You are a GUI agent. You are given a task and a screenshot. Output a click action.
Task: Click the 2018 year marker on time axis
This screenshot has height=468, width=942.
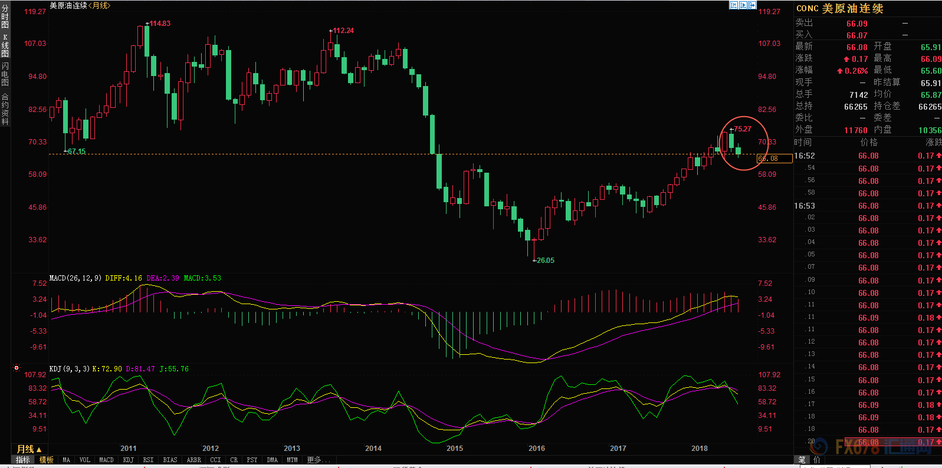700,449
